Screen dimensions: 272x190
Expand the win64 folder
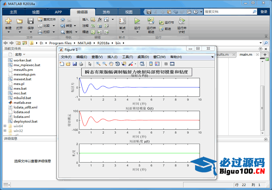pyautogui.click(x=5, y=126)
